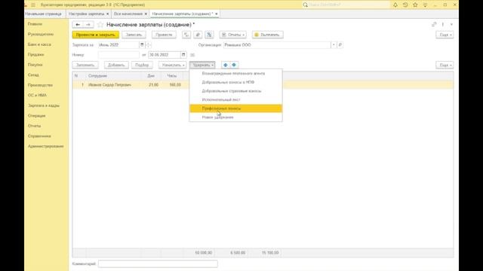Screen dimensions: 483x271
Task: Add document to favorites star
Action: (x=100, y=25)
